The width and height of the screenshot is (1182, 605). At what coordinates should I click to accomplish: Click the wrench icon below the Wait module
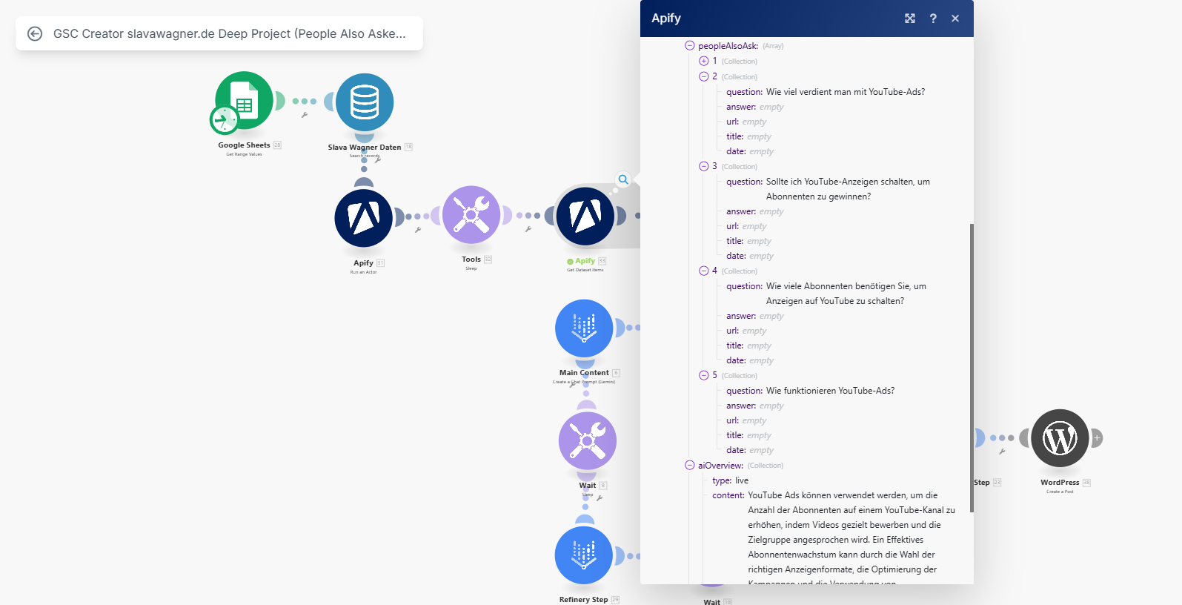point(599,498)
